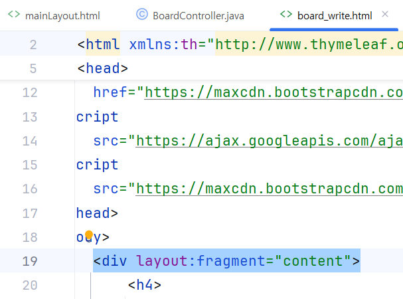The height and width of the screenshot is (299, 403).
Task: Click line number 19 in the gutter
Action: coord(30,261)
